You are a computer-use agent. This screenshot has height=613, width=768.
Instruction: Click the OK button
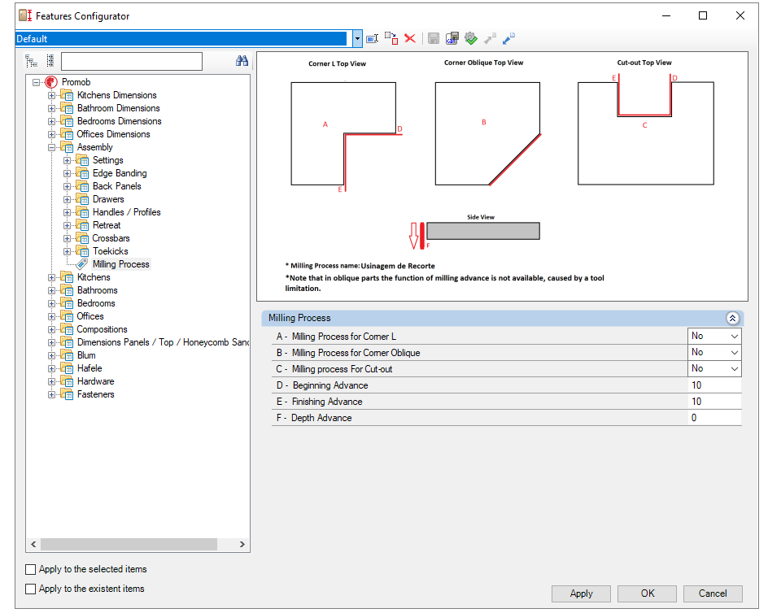[x=647, y=593]
